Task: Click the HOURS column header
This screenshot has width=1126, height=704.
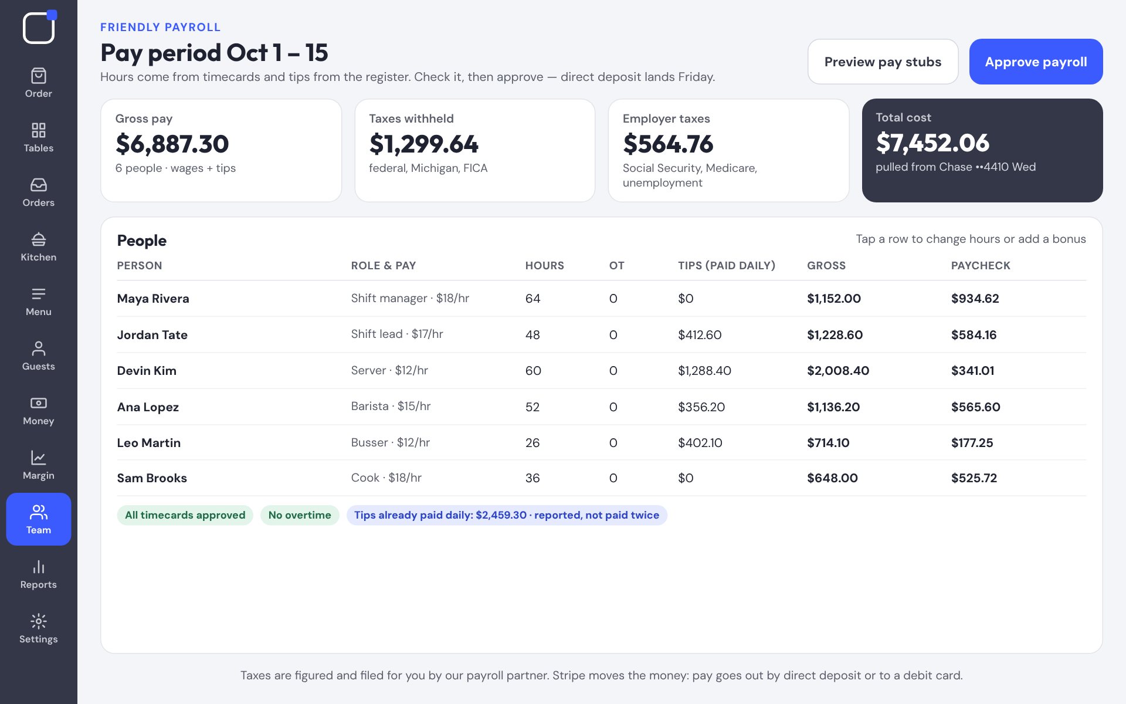Action: [544, 266]
